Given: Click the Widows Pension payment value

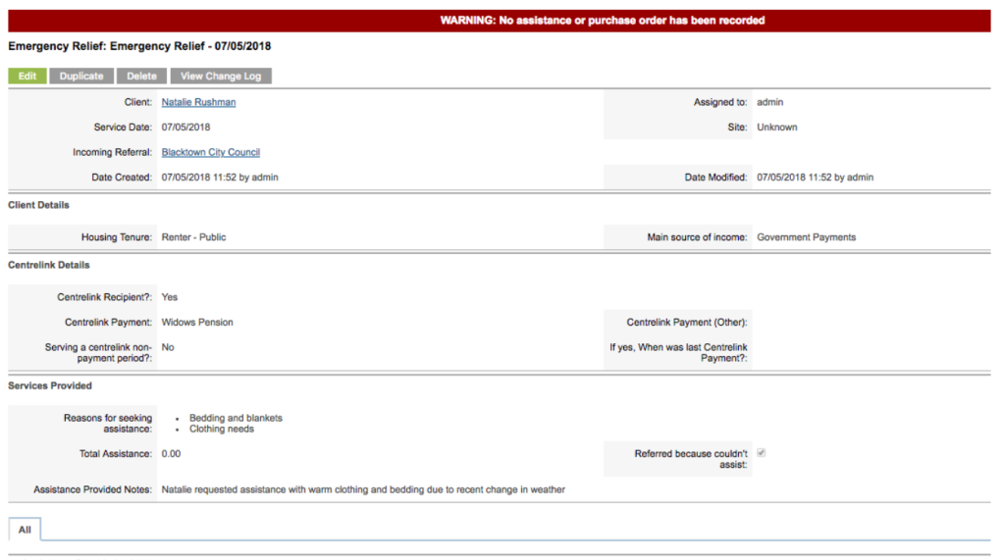Looking at the screenshot, I should click(197, 323).
